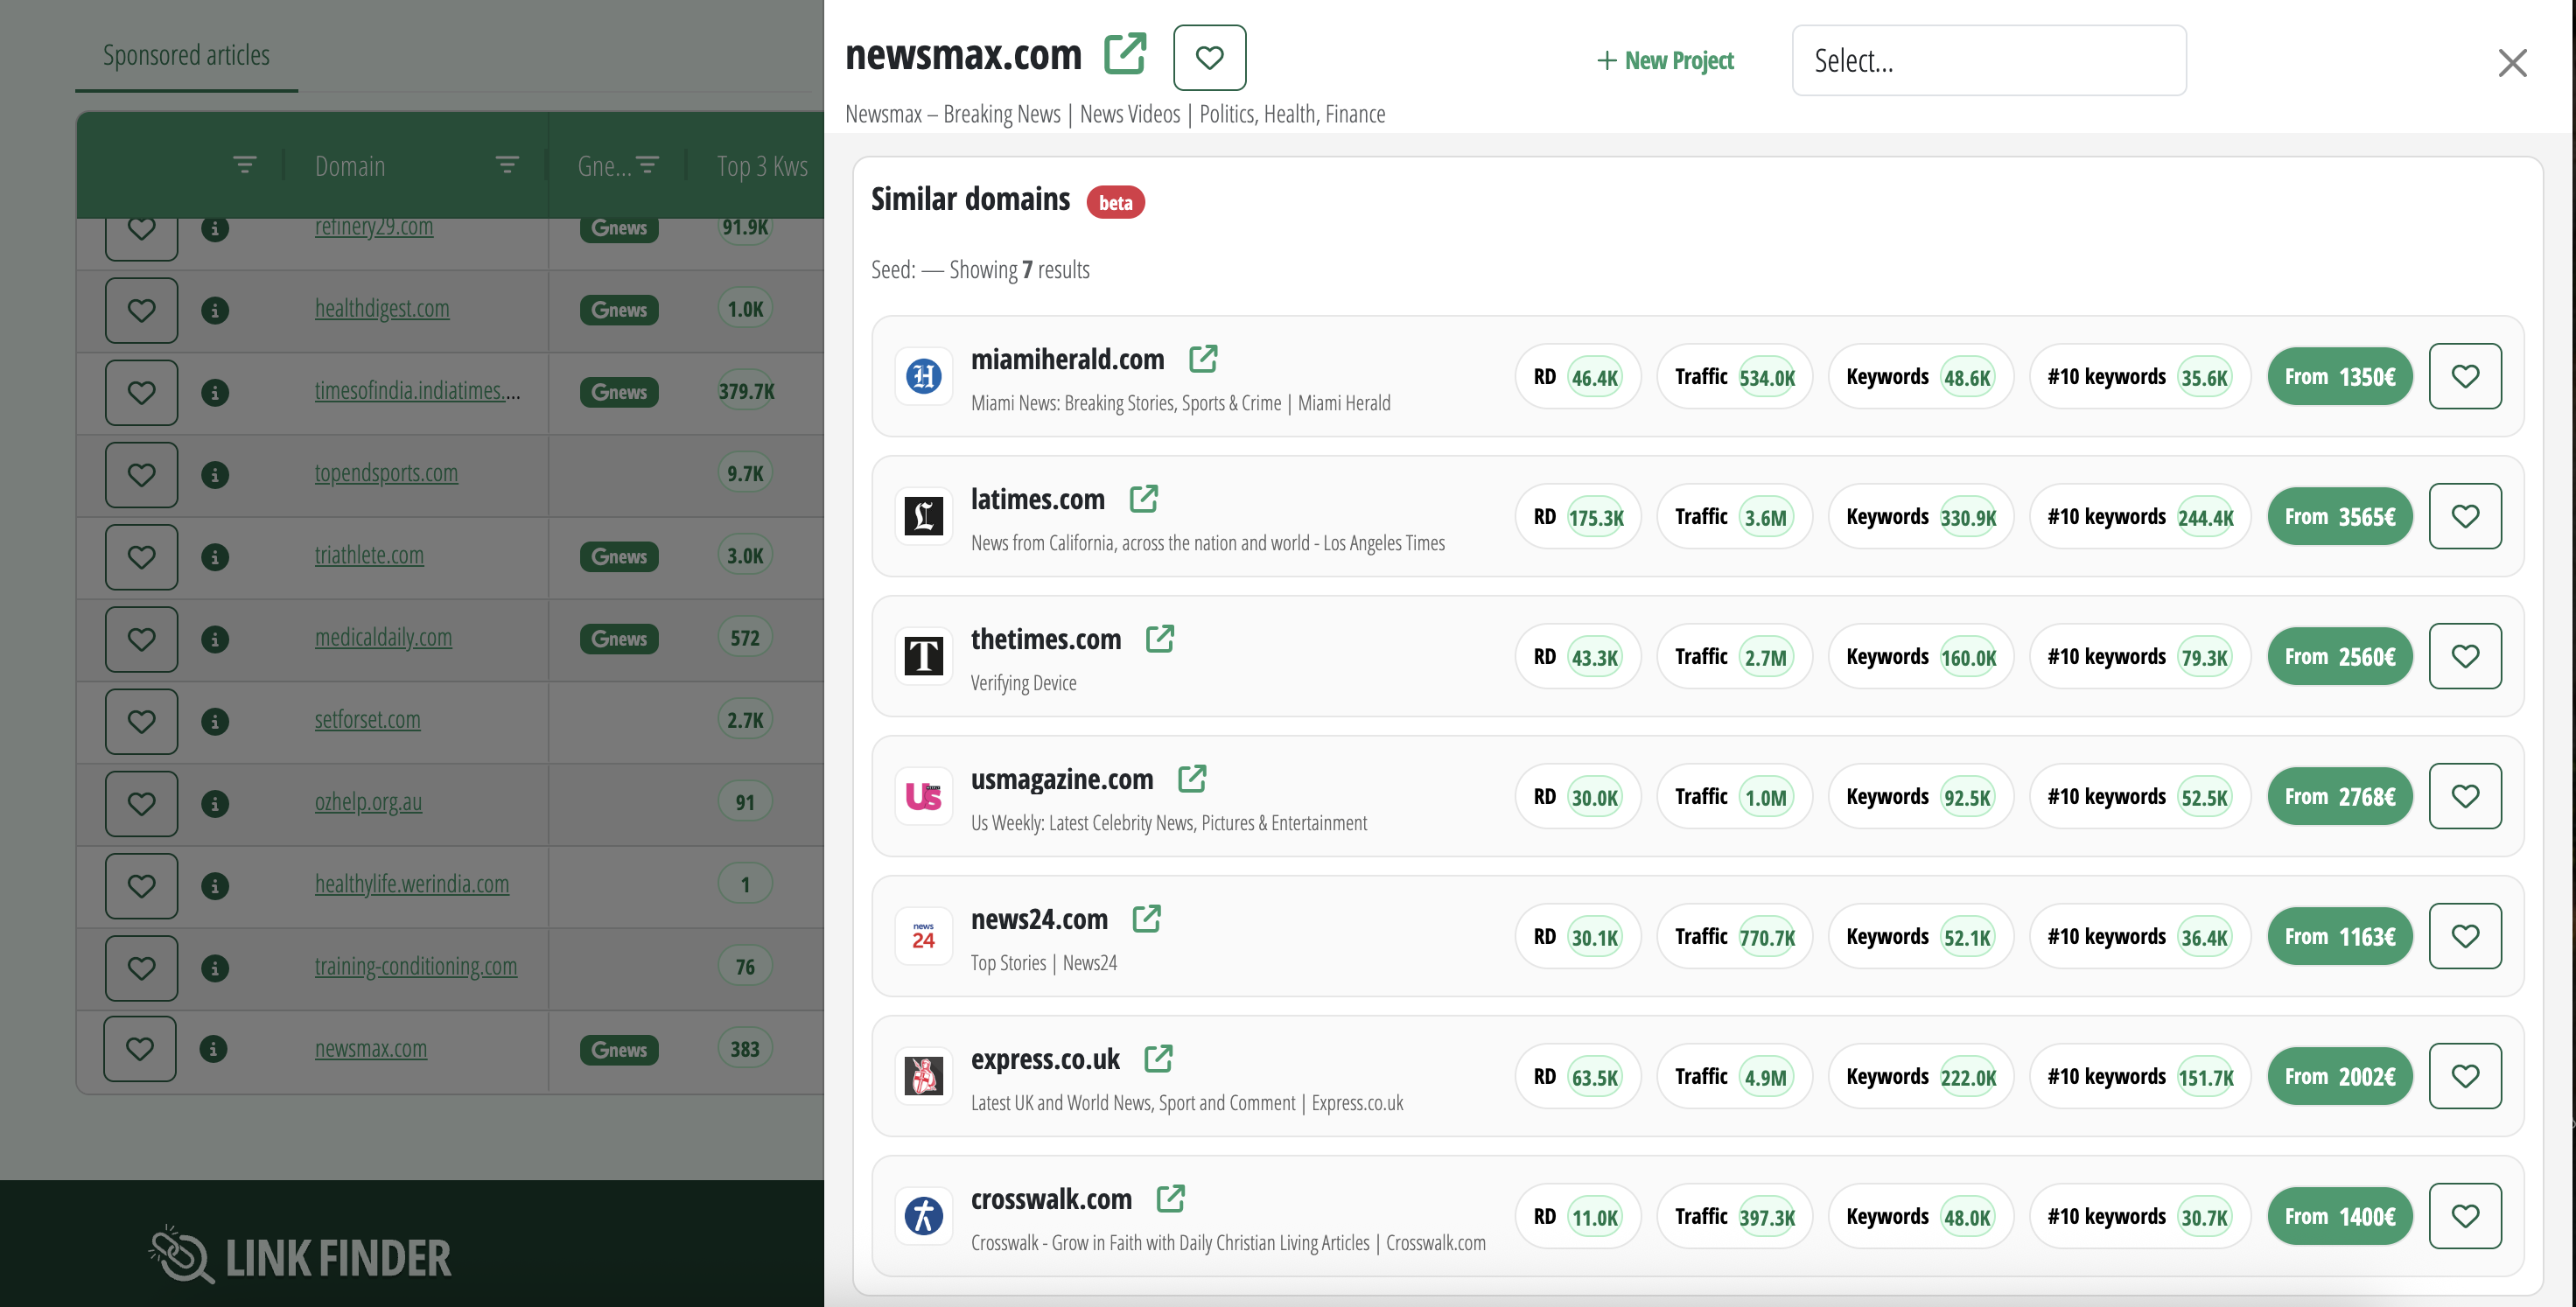Image resolution: width=2576 pixels, height=1307 pixels.
Task: Open usmagazine.com external link icon
Action: click(x=1191, y=779)
